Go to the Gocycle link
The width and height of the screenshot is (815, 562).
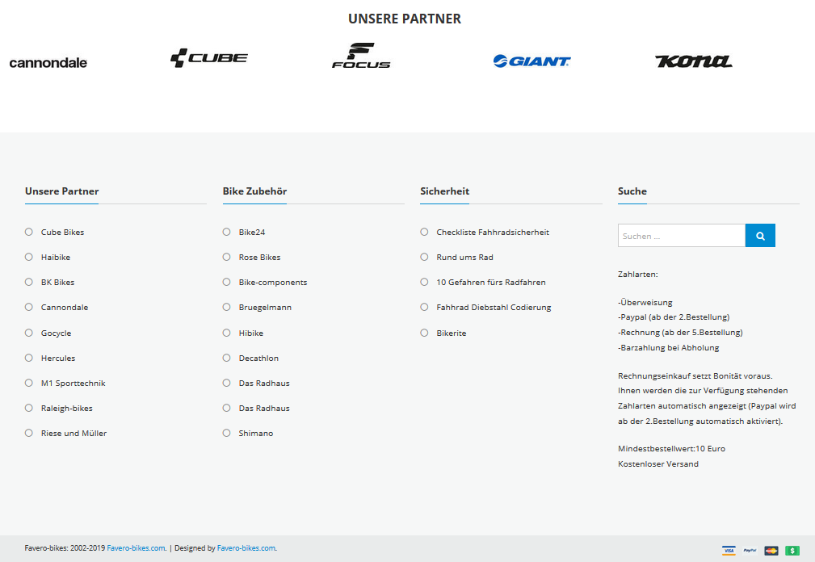(56, 333)
